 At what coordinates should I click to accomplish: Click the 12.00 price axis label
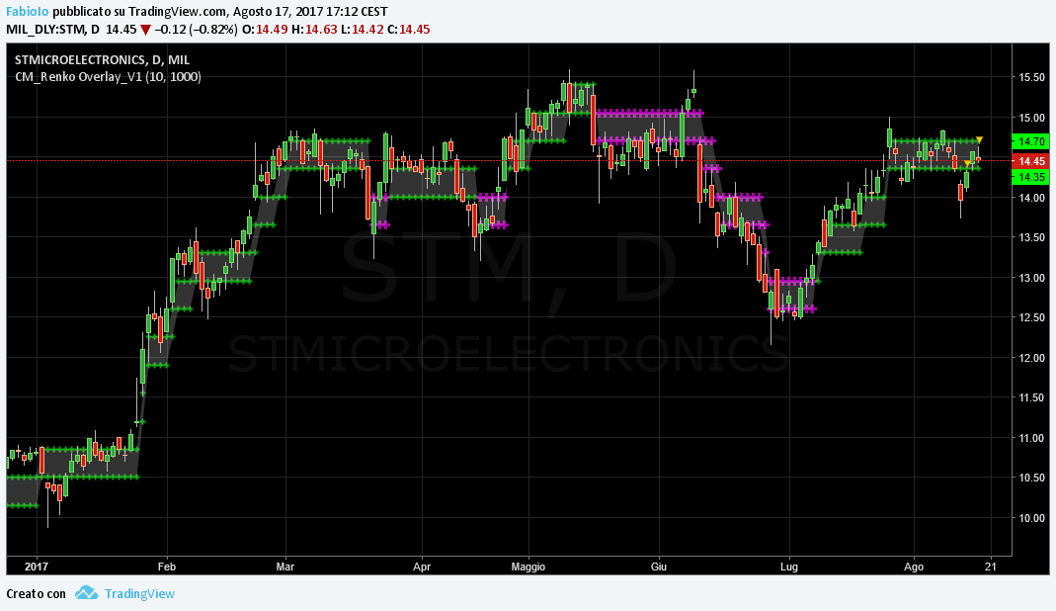click(1031, 358)
